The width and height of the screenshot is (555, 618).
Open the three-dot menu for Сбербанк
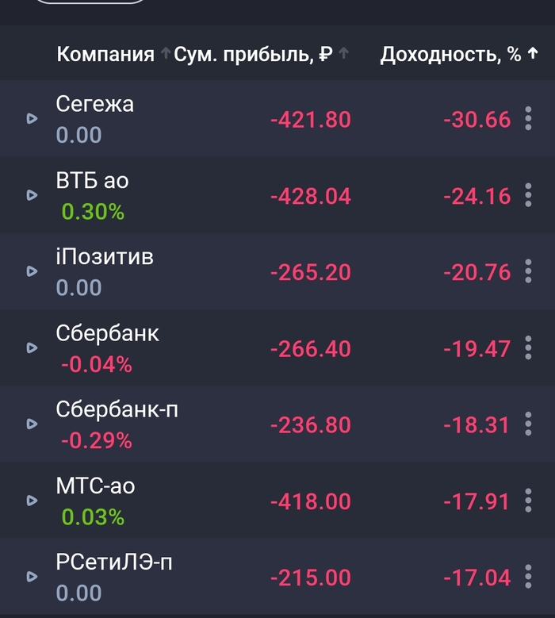(x=529, y=347)
